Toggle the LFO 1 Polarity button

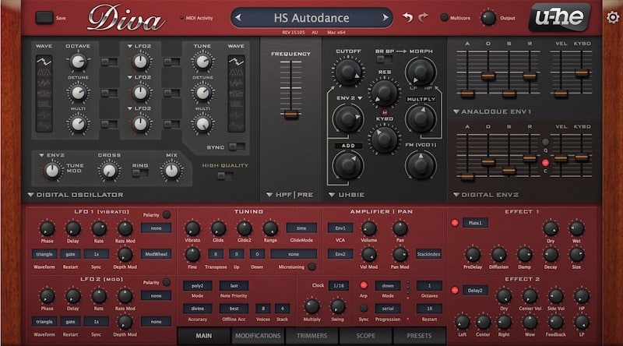click(x=167, y=215)
